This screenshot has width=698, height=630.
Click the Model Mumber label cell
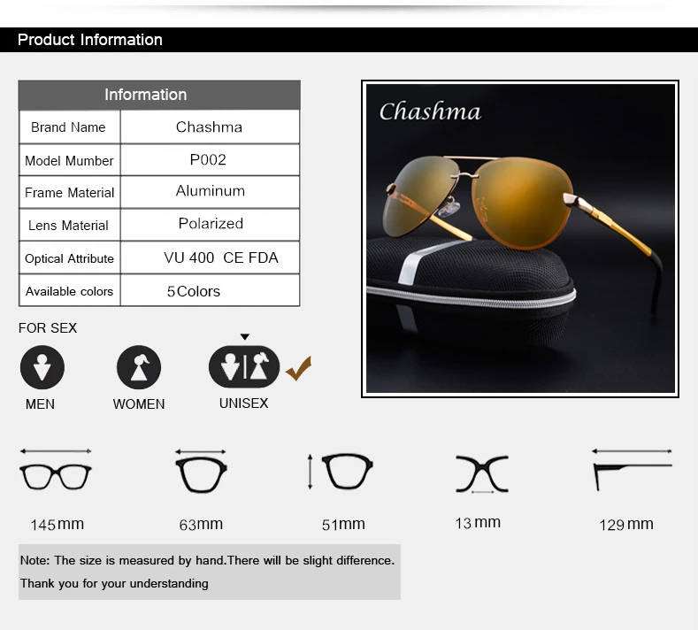[69, 160]
